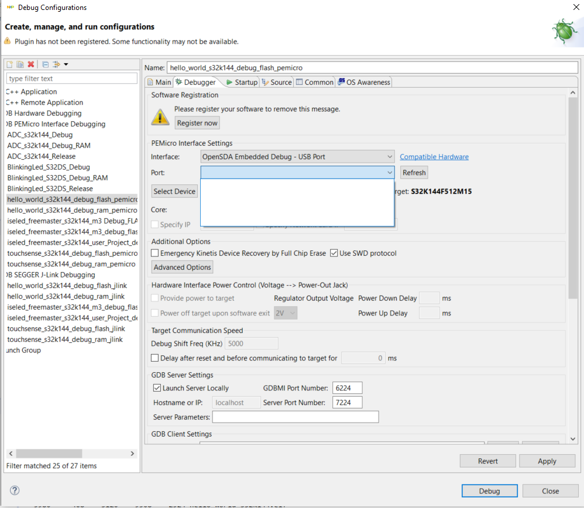Screen dimensions: 584x508
Task: Click the configuration list horizontal scrollbar
Action: (49, 453)
